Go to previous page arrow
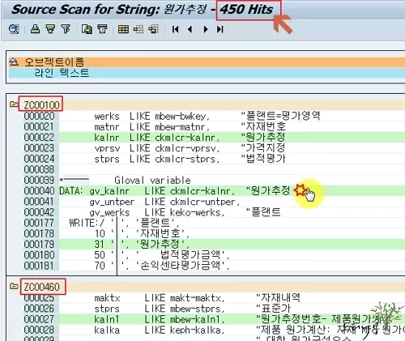 [x=190, y=29]
